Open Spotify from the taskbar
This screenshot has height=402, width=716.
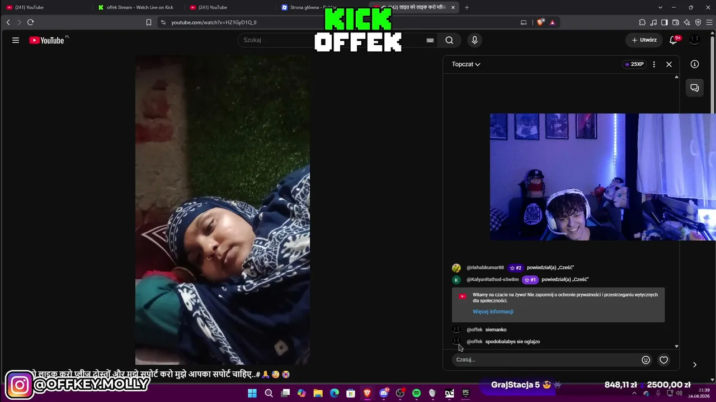click(x=416, y=393)
